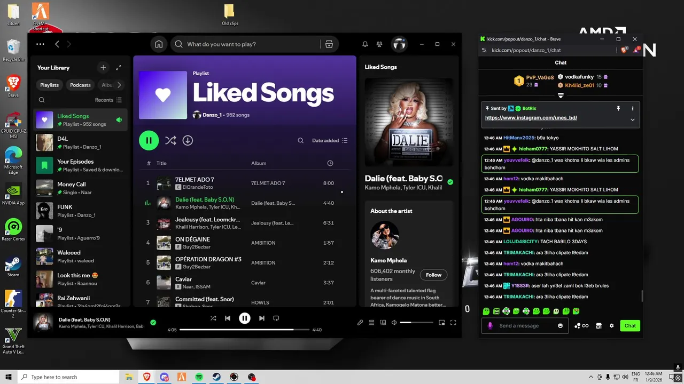Send message with the green Chat button
This screenshot has width=684, height=384.
[x=630, y=326]
